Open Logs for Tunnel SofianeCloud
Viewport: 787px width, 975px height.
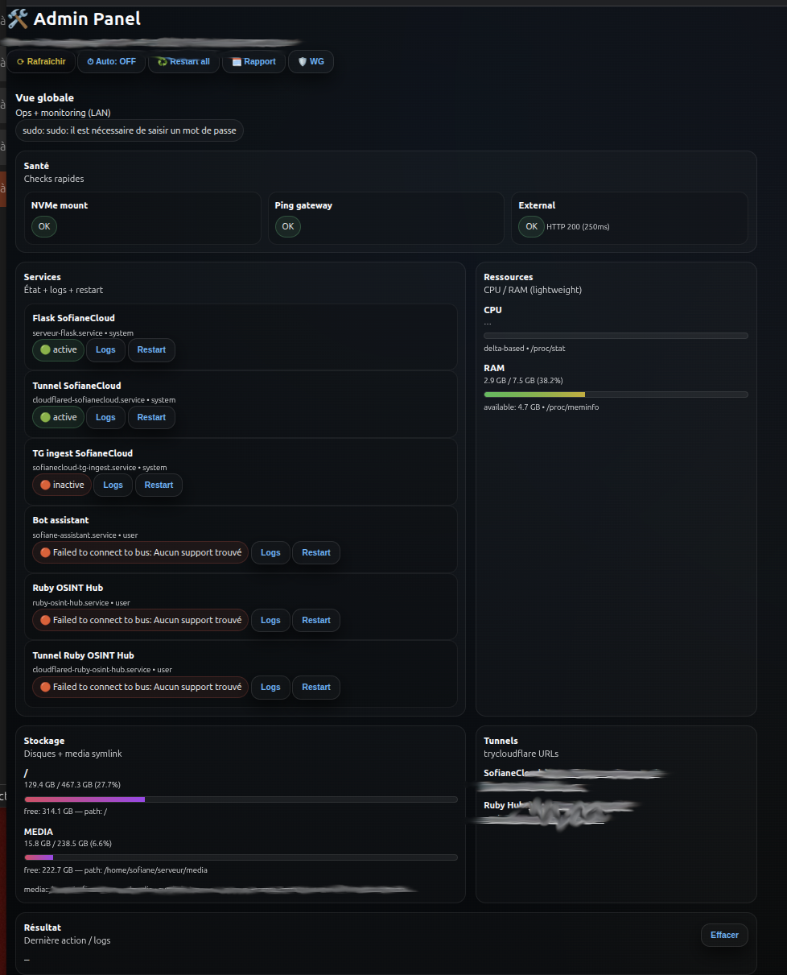[x=105, y=418]
